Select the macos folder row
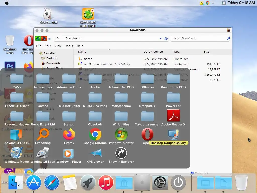Screen dimensions: 257x193 pos(149,59)
